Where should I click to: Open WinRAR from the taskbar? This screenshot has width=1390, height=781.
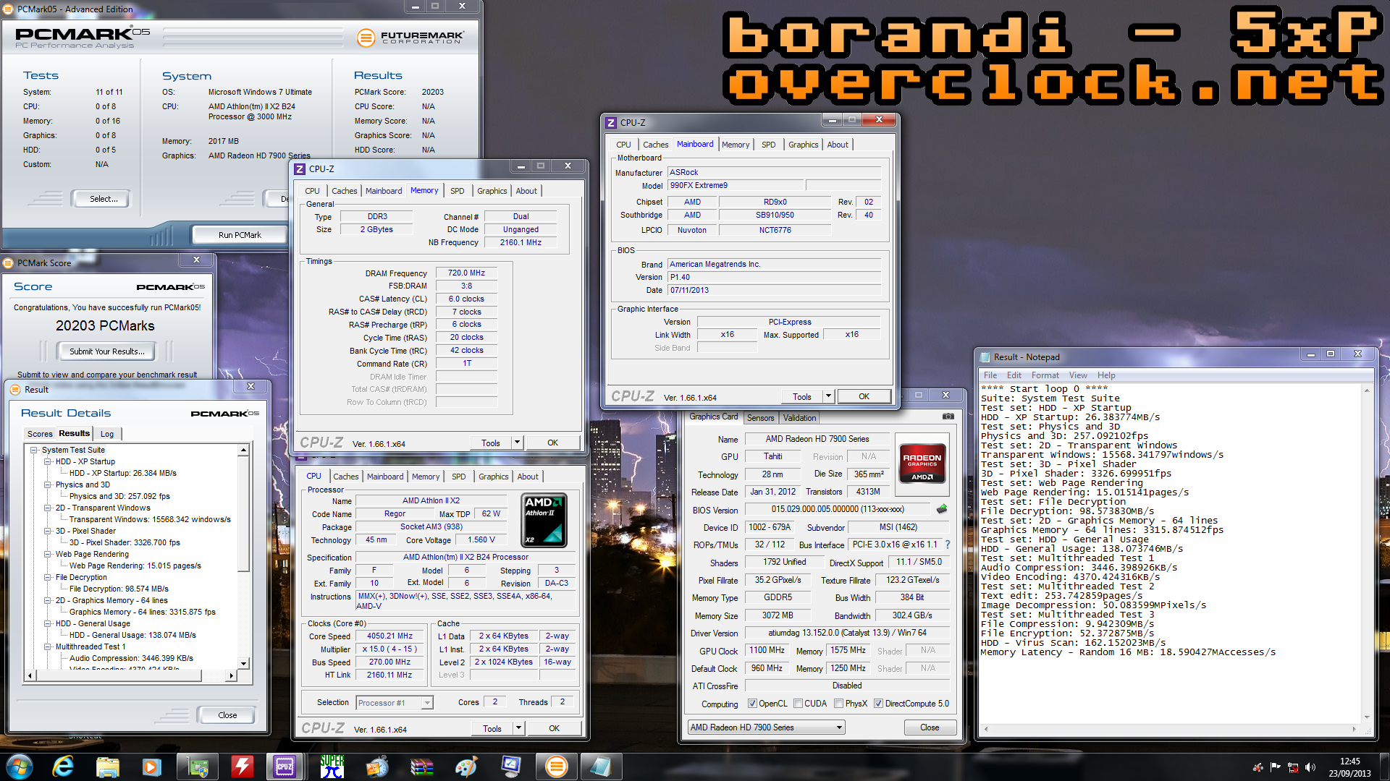(421, 767)
